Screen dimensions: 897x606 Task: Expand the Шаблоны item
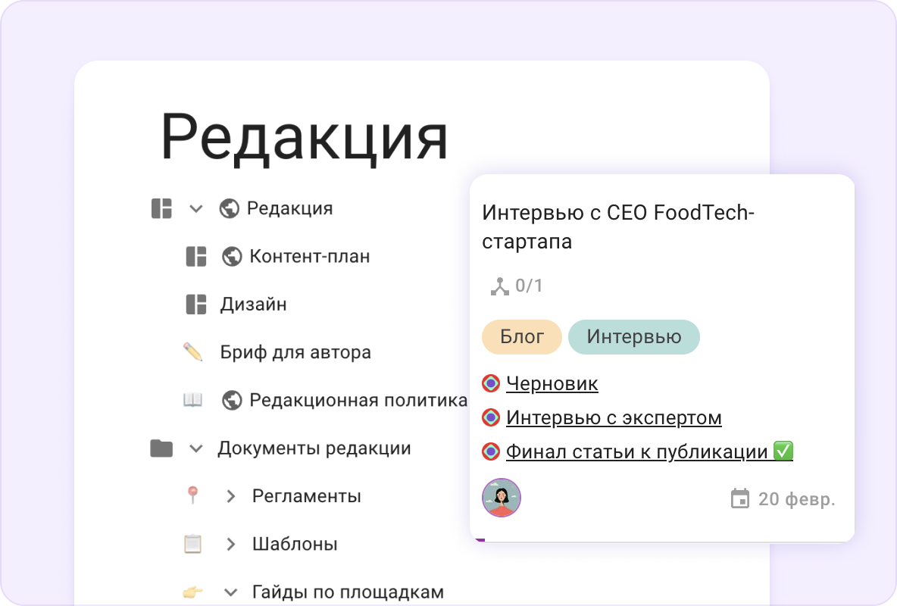pos(231,545)
